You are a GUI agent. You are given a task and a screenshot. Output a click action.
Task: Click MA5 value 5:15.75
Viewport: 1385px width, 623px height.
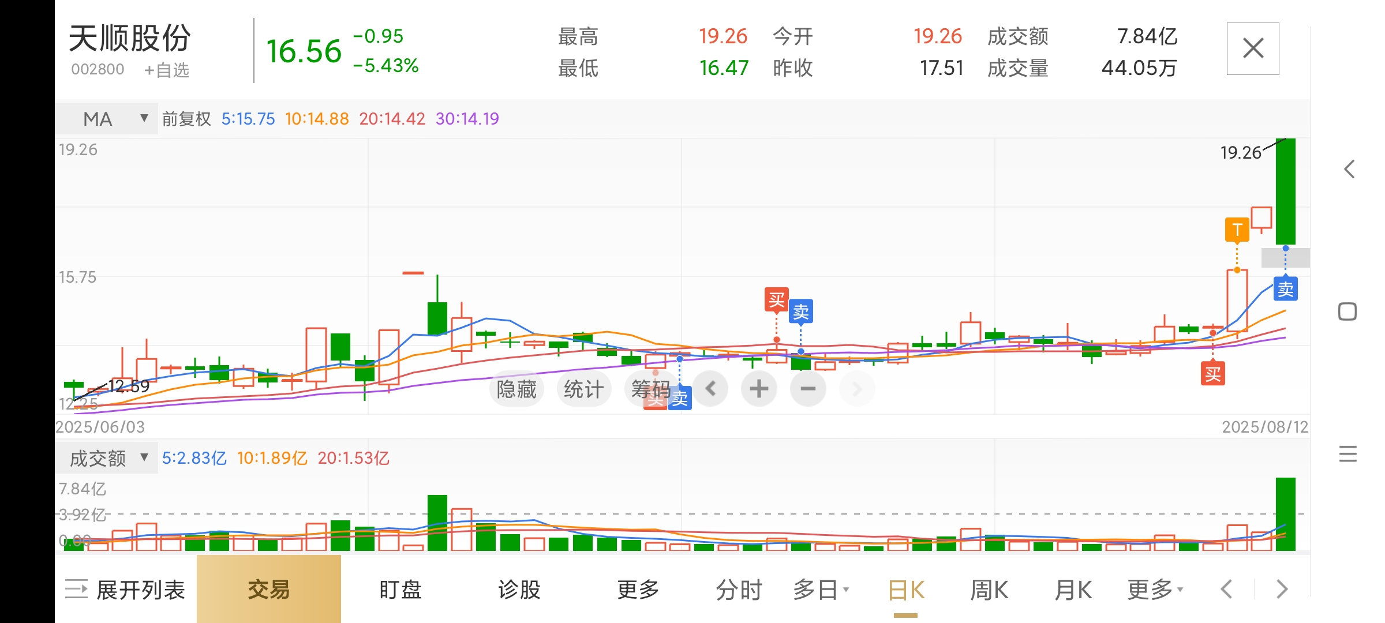pos(248,119)
